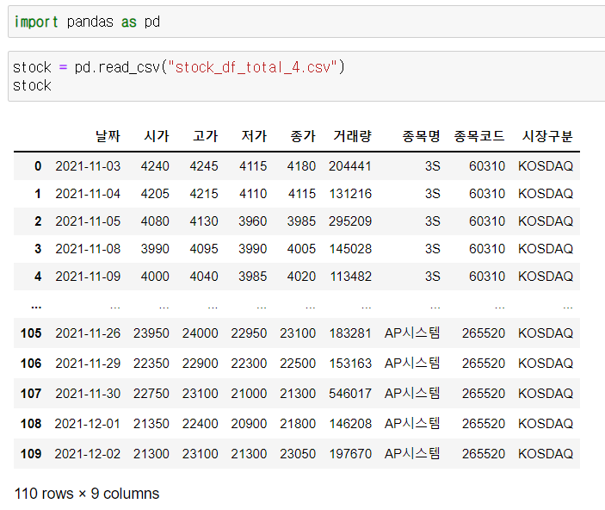This screenshot has height=510, width=605.
Task: Click volume value 204441
Action: tap(350, 166)
